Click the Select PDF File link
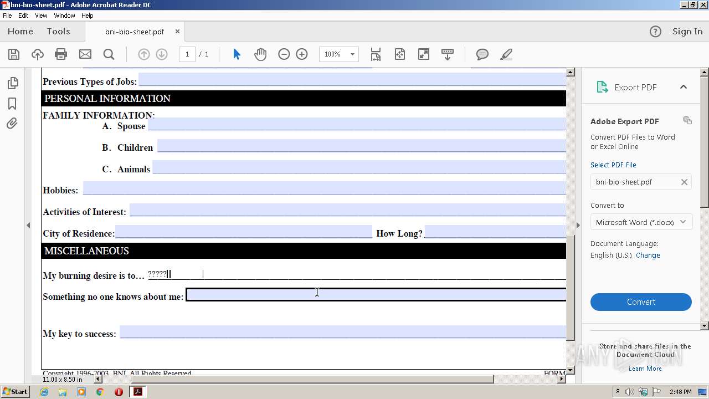 (x=613, y=165)
